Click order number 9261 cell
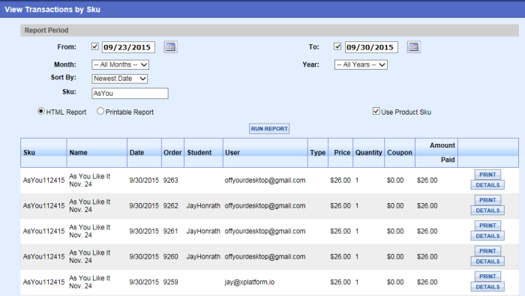 [x=171, y=231]
